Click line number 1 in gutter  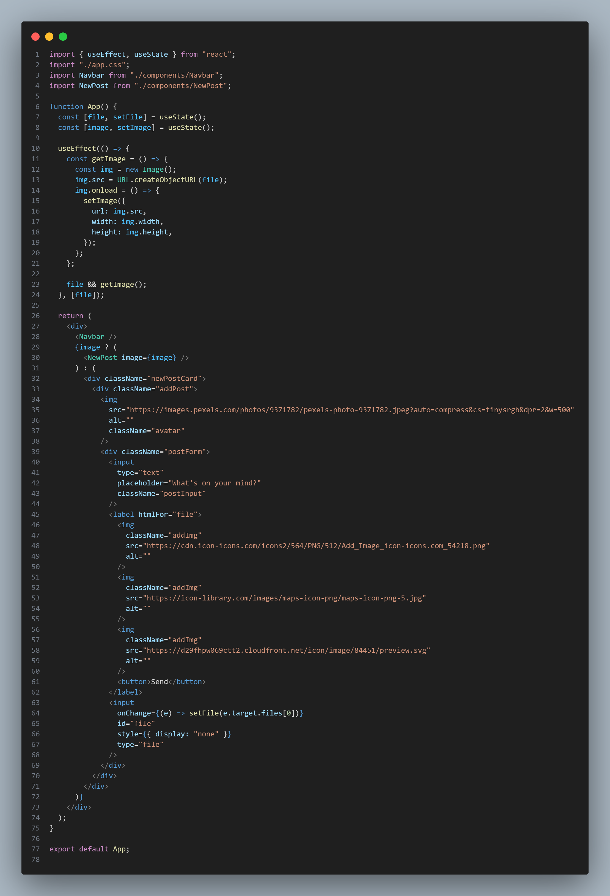pos(37,54)
